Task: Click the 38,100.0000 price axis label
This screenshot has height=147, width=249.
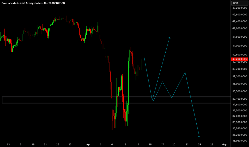Action: pos(240,99)
